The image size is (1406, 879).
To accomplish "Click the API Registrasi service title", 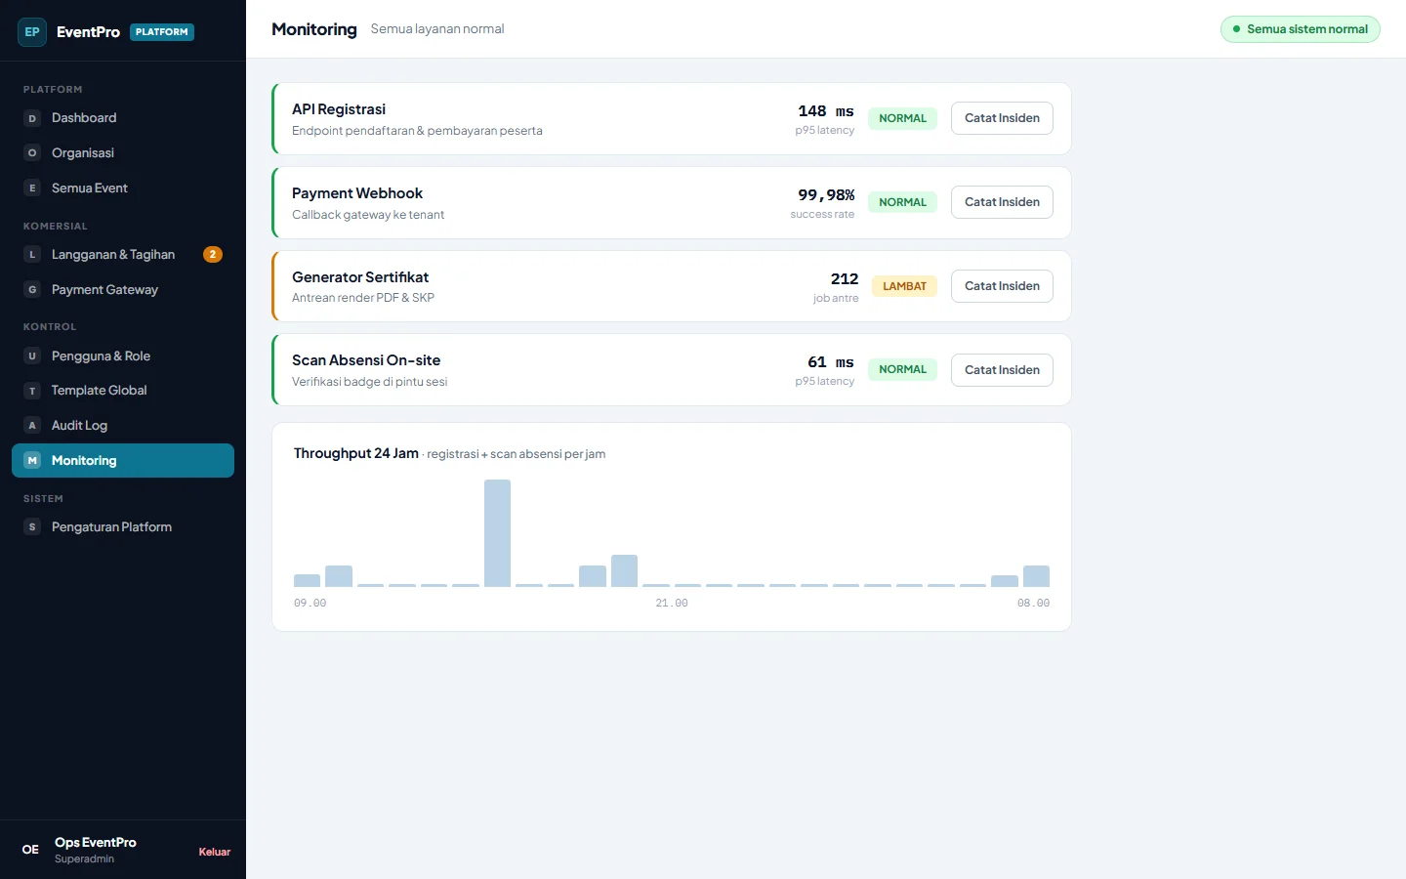I will tap(339, 109).
